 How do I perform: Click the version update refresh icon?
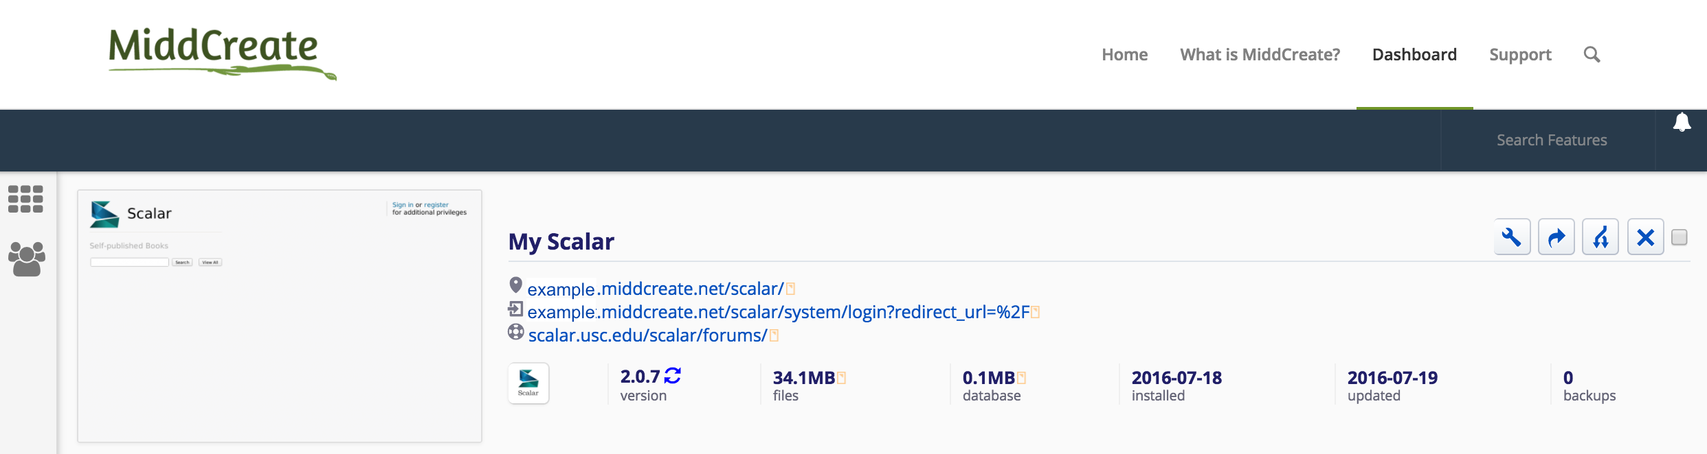(673, 376)
